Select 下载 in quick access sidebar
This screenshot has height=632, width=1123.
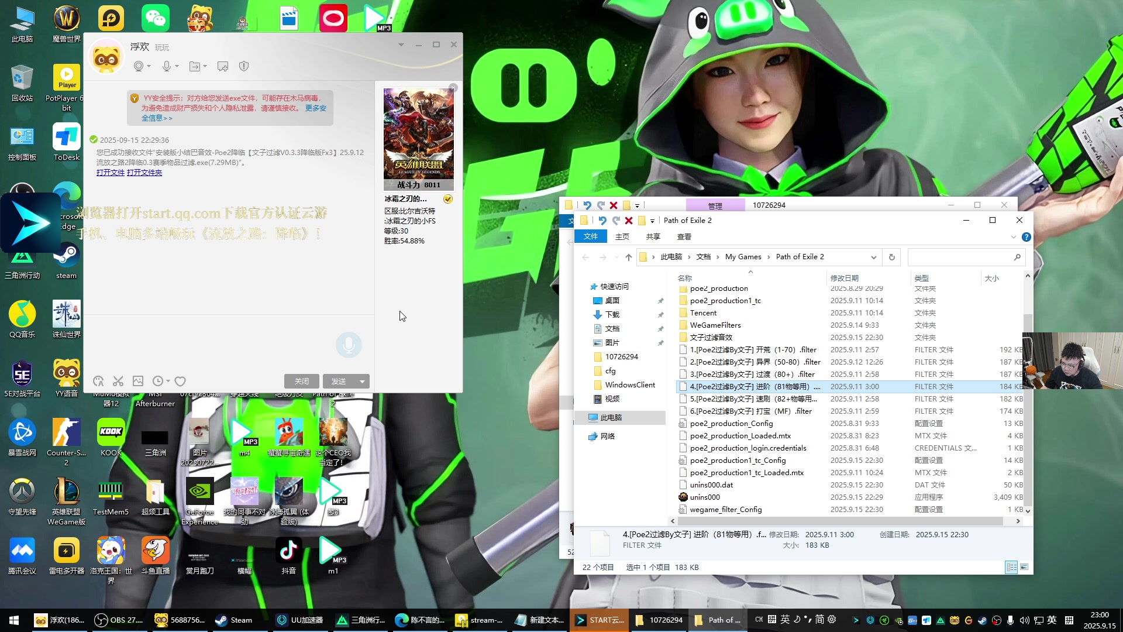612,315
